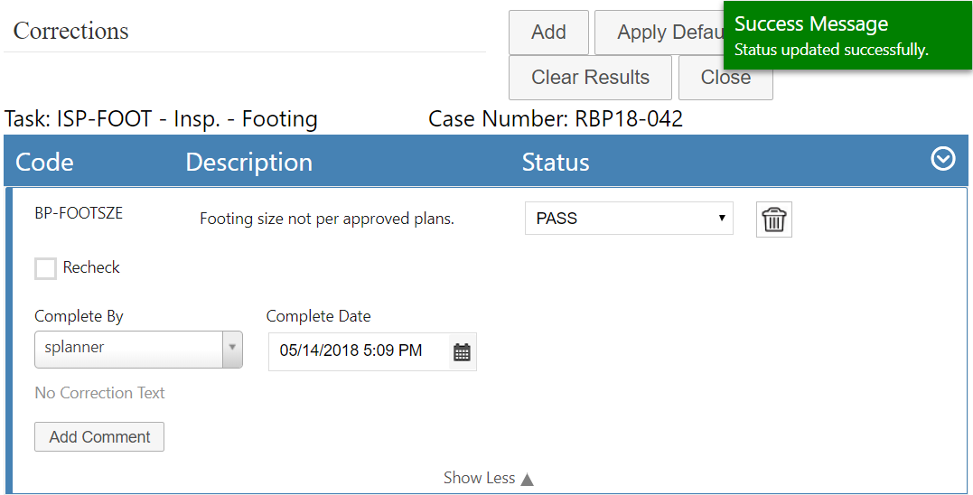The height and width of the screenshot is (495, 973).
Task: Click the No Correction Text placeholder
Action: click(x=99, y=393)
